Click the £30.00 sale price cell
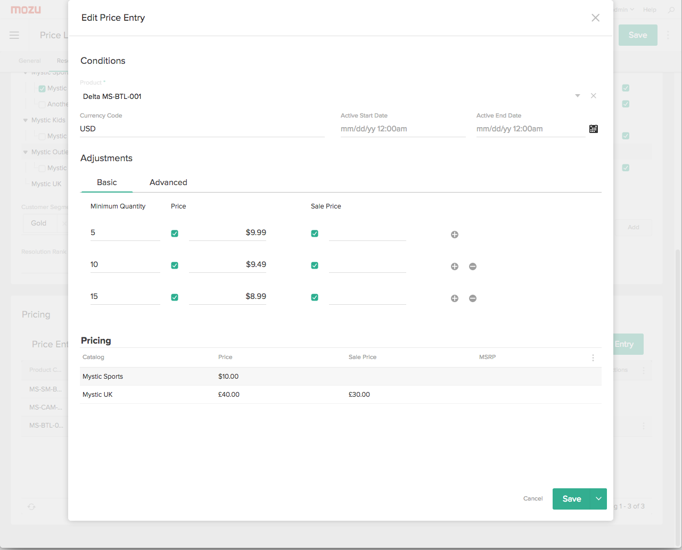 [x=359, y=395]
